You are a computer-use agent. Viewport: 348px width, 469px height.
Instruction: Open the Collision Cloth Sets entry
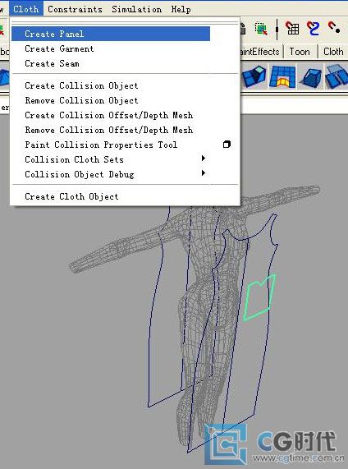click(x=74, y=159)
